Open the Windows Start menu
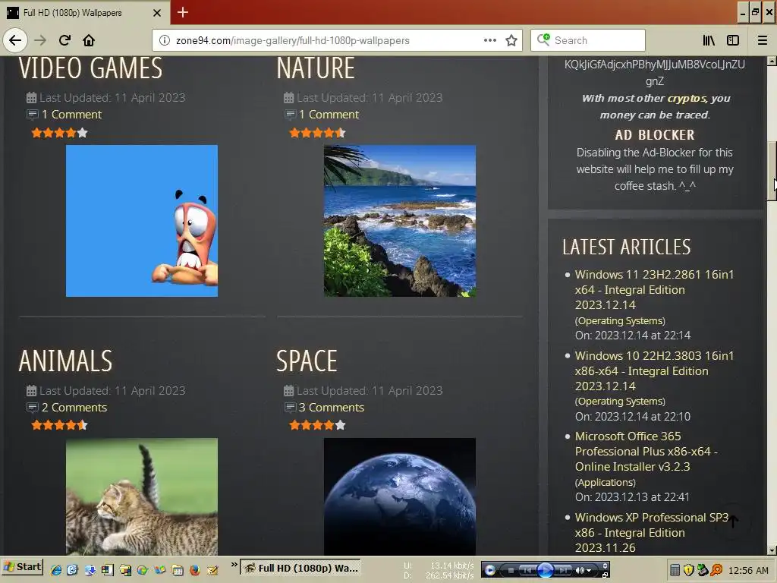777x583 pixels. [22, 567]
